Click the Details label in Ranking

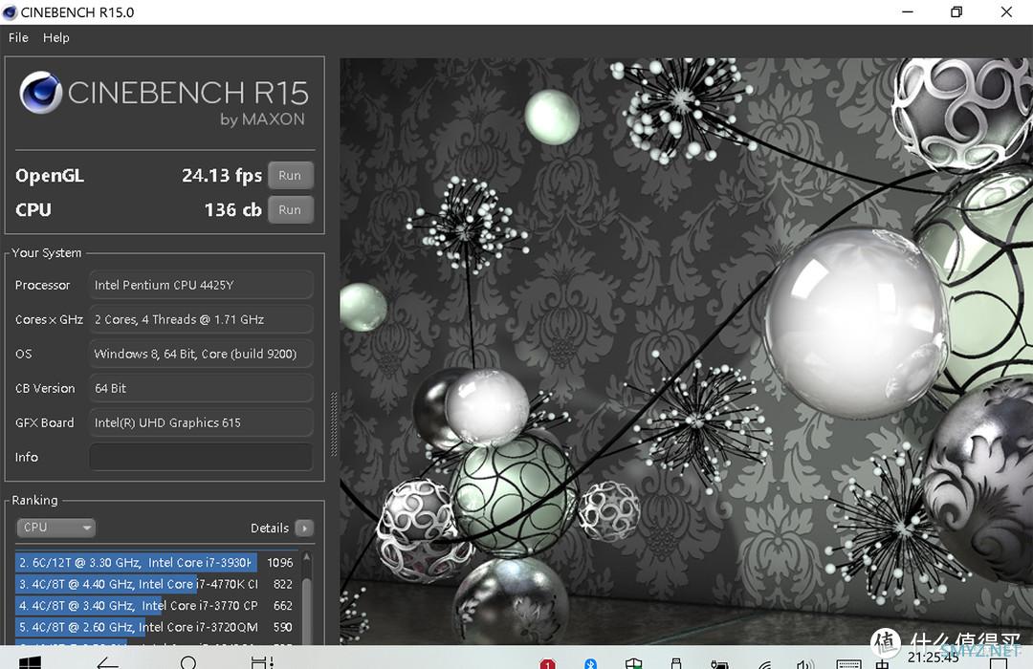click(270, 529)
